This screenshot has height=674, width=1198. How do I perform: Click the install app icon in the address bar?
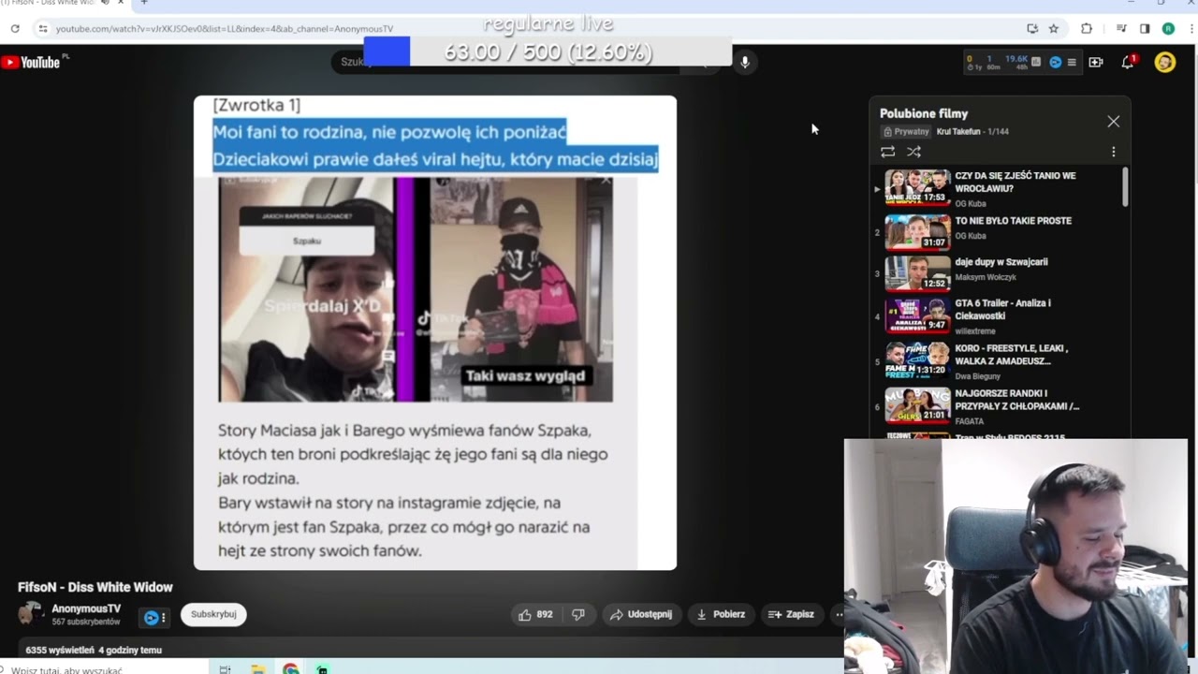(1032, 29)
